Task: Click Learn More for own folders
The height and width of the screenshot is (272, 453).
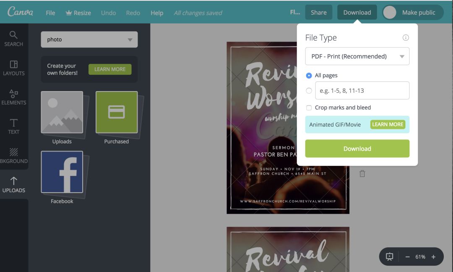Action: [110, 69]
